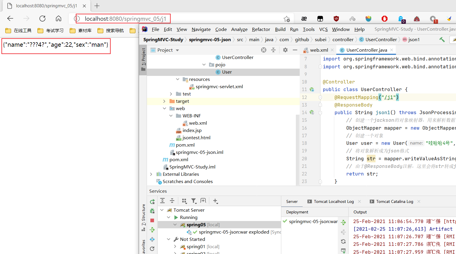456x254 pixels.
Task: Click the green build hammer icon
Action: tap(442, 39)
